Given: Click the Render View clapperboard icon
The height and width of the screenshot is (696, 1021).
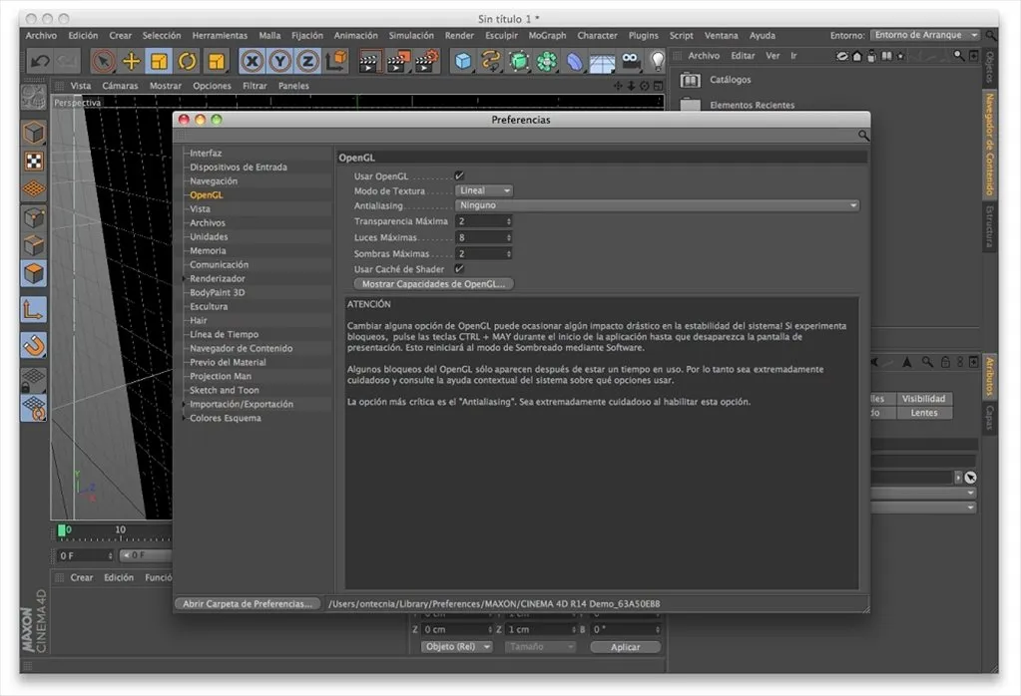Looking at the screenshot, I should tap(368, 62).
